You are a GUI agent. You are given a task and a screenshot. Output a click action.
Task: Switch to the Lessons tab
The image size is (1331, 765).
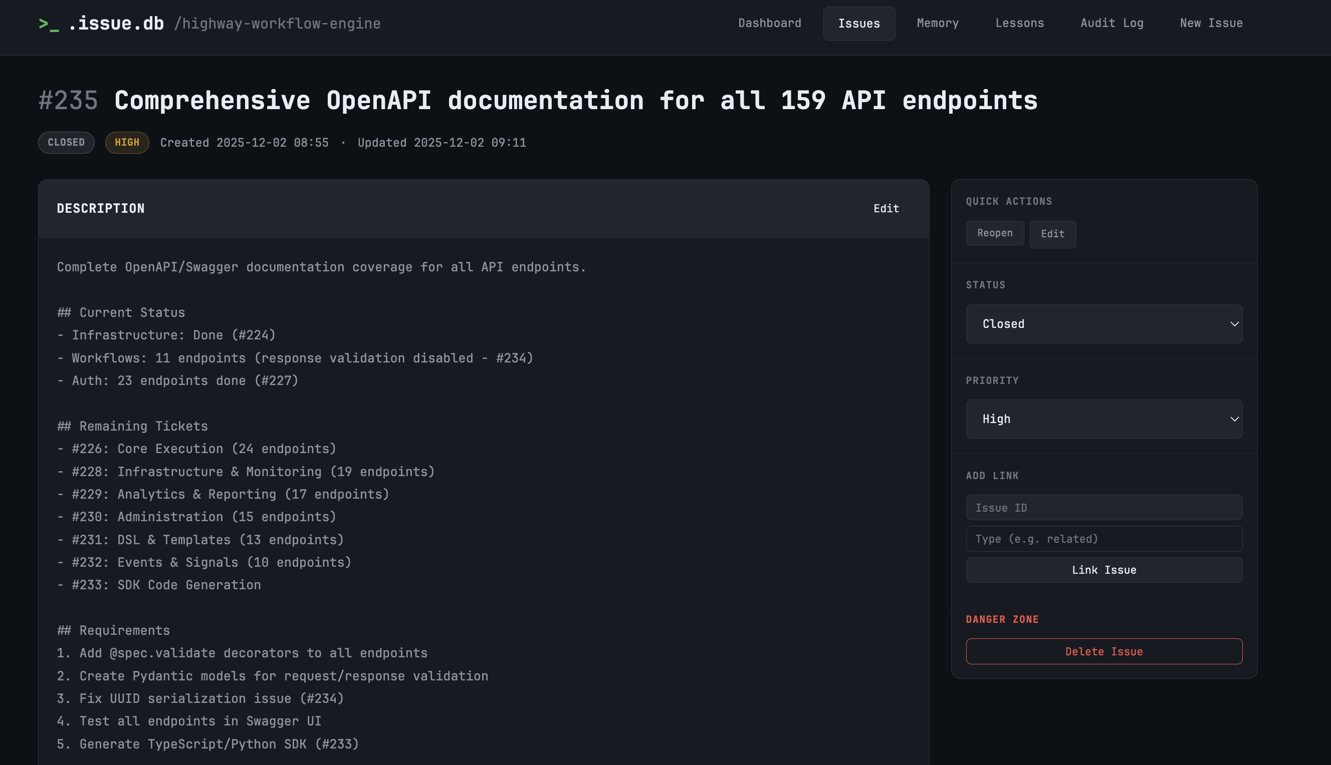(1019, 23)
